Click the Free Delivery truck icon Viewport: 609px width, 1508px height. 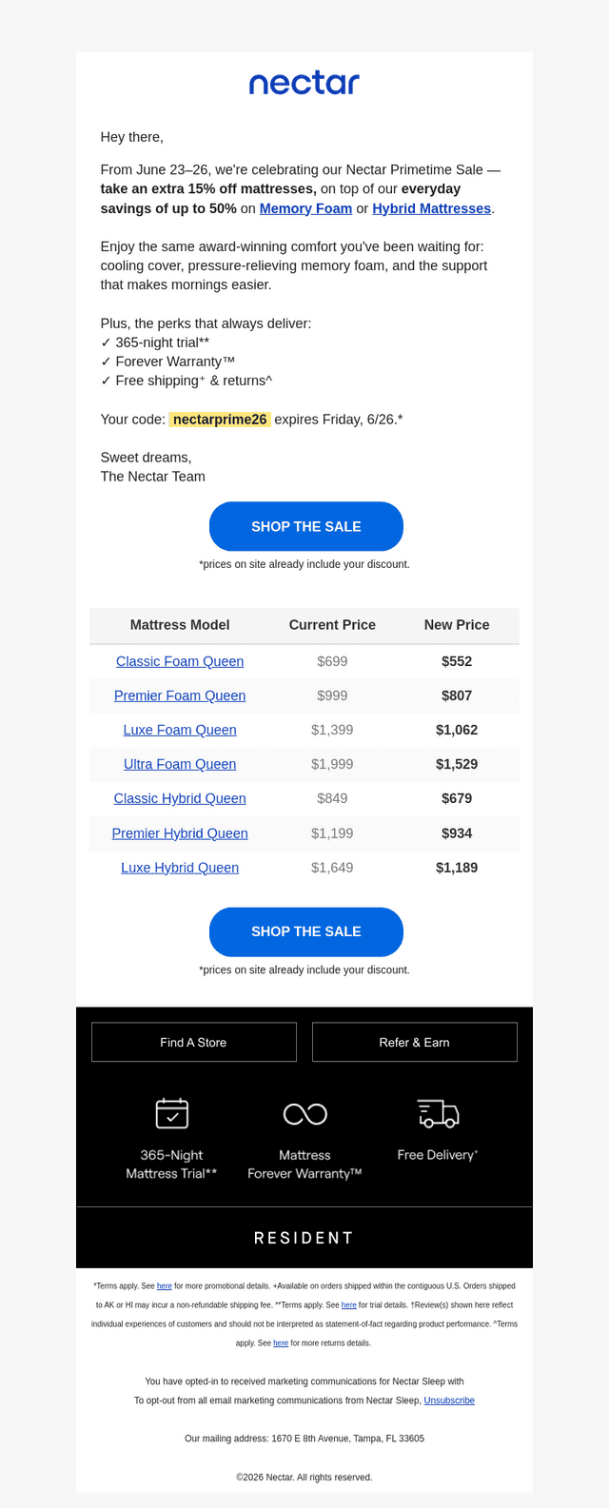438,1113
